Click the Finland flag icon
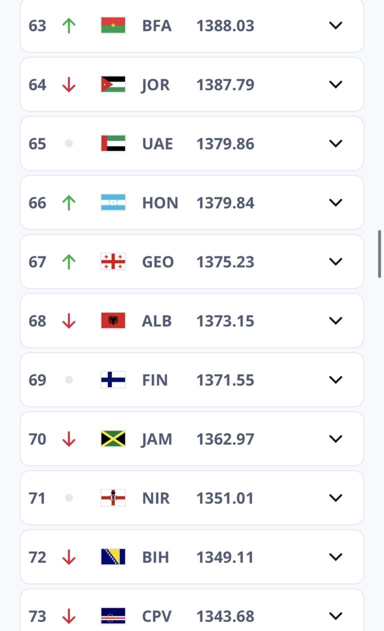This screenshot has width=384, height=631. [x=113, y=379]
